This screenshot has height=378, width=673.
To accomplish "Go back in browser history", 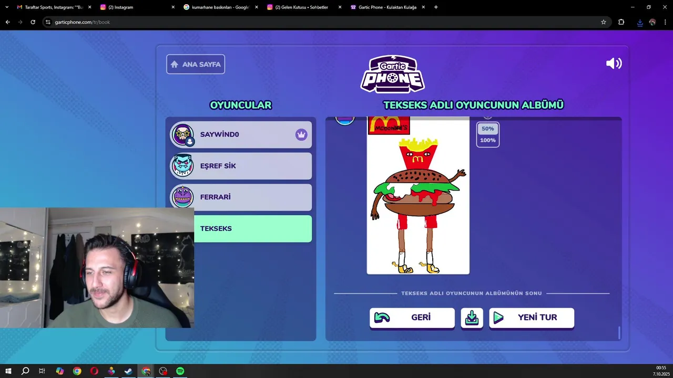I will (7, 22).
